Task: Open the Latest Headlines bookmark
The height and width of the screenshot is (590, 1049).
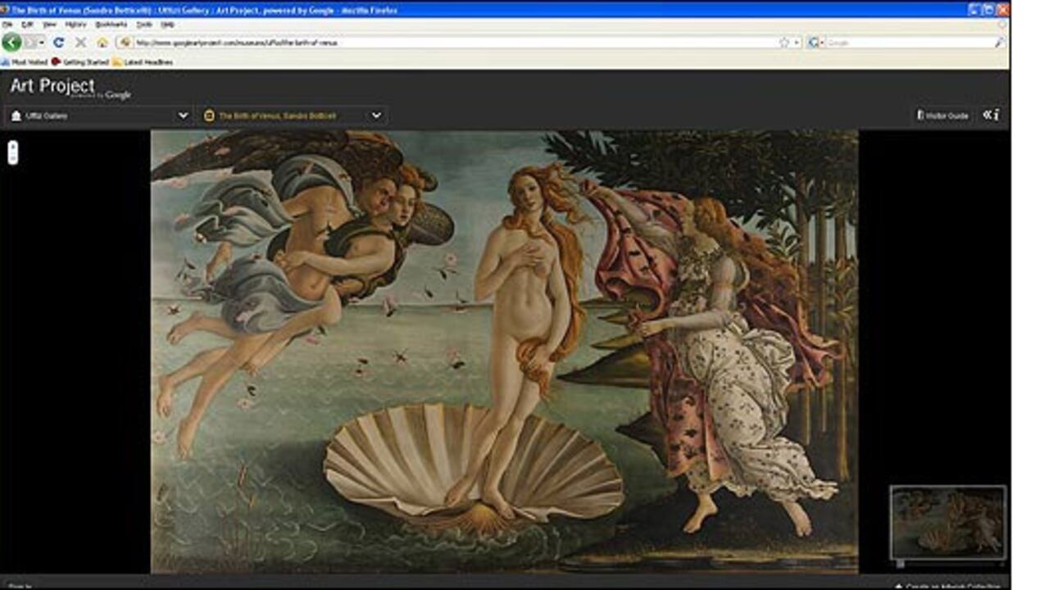Action: [143, 61]
